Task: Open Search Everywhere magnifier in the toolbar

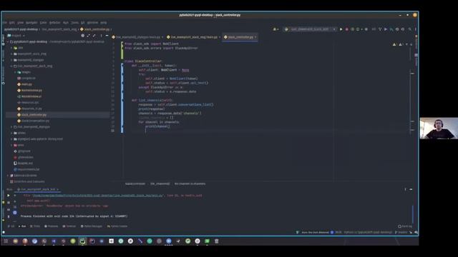Action: click(410, 29)
